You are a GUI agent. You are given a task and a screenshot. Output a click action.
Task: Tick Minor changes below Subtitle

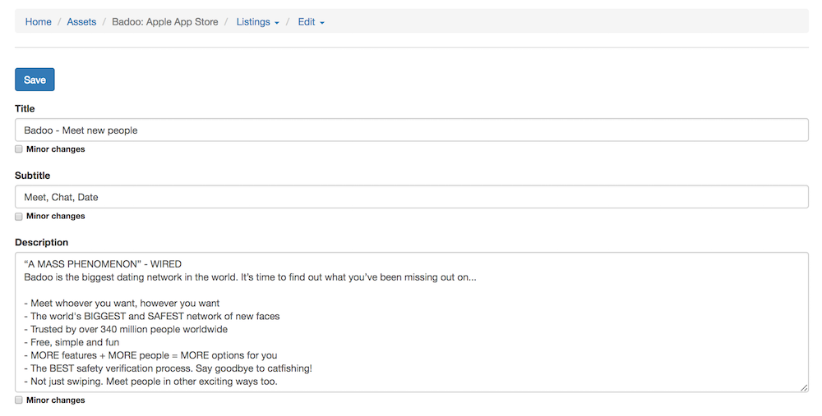point(19,217)
